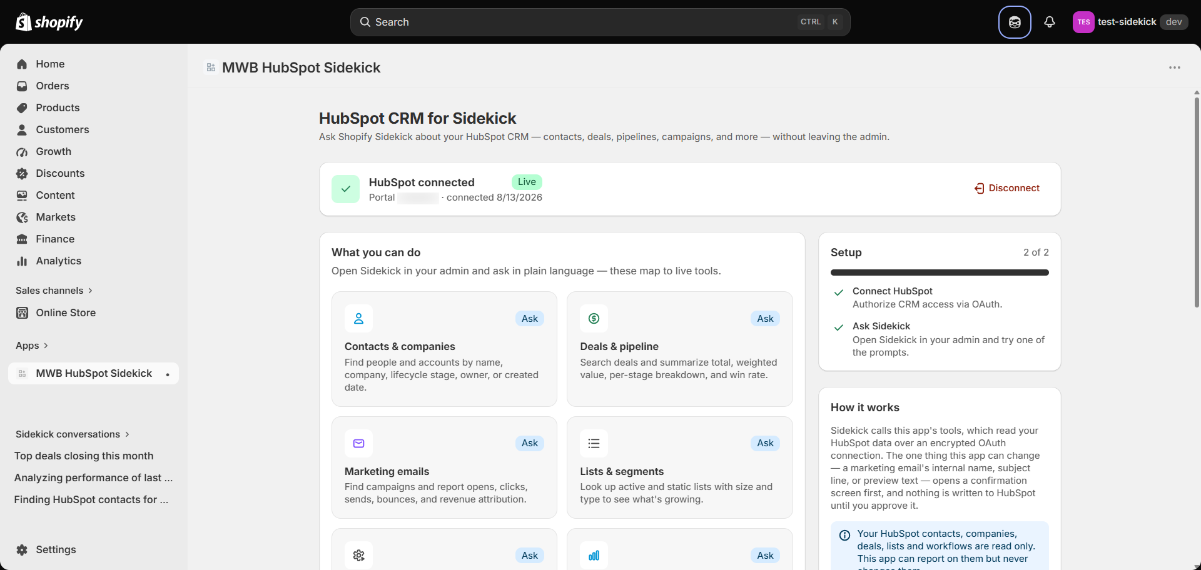Click the Marketing emails envelope icon
This screenshot has width=1201, height=570.
tap(358, 443)
